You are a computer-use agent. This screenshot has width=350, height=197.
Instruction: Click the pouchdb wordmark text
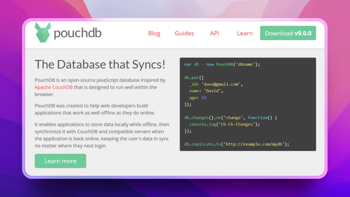coord(77,33)
